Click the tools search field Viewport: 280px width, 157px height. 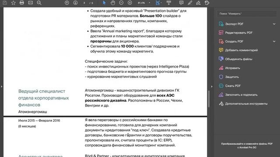click(x=246, y=14)
